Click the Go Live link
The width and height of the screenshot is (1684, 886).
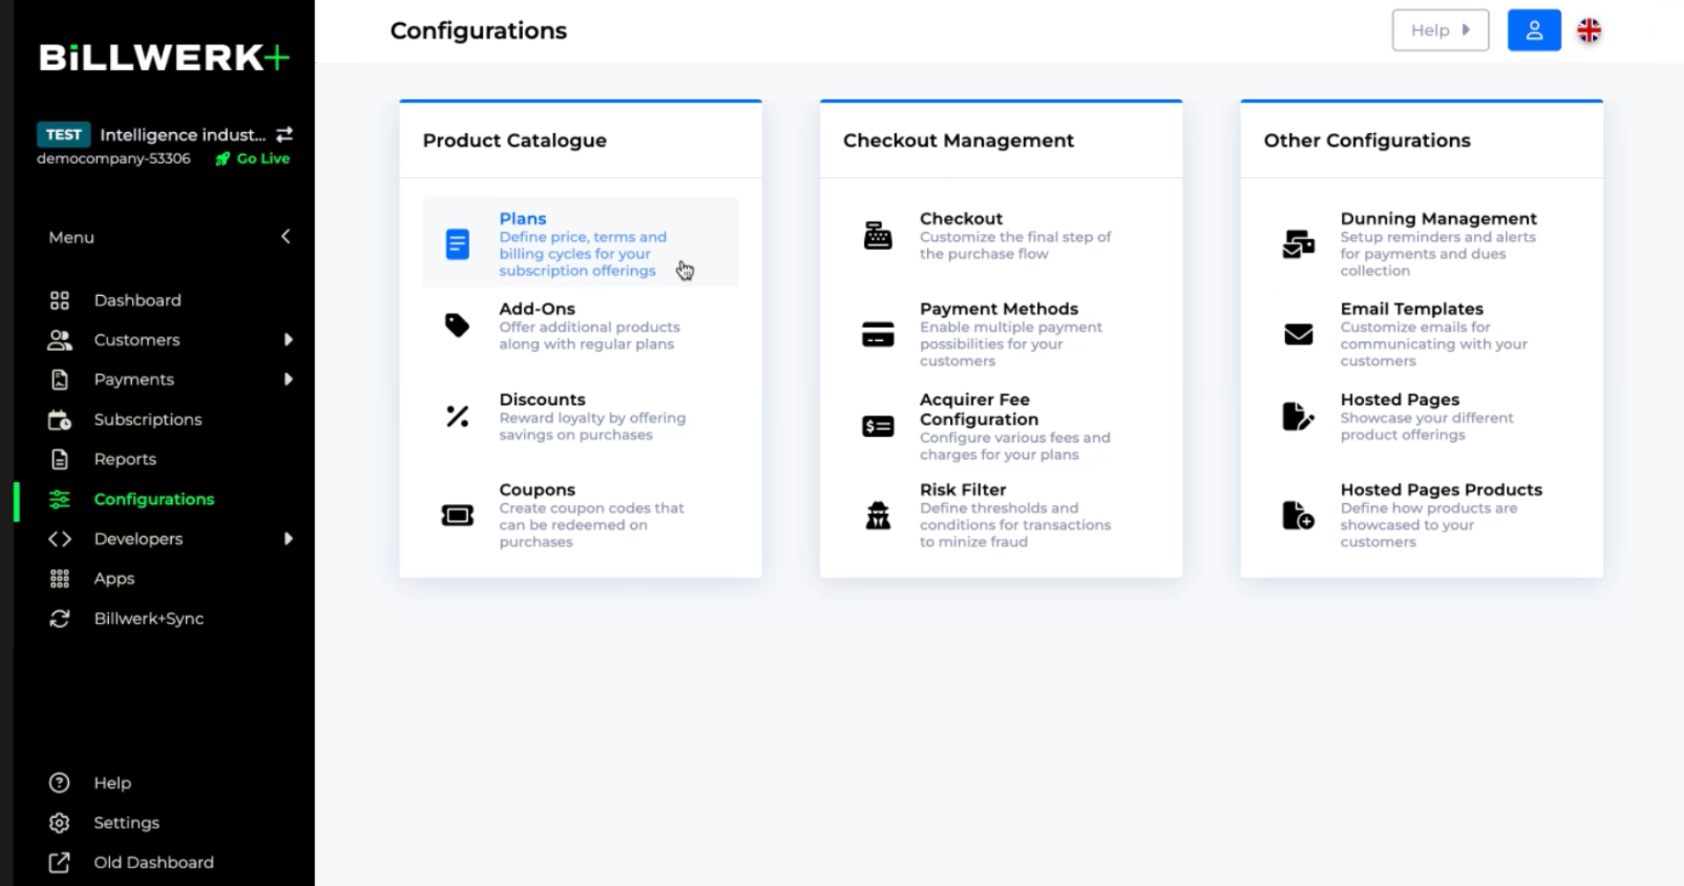(253, 159)
